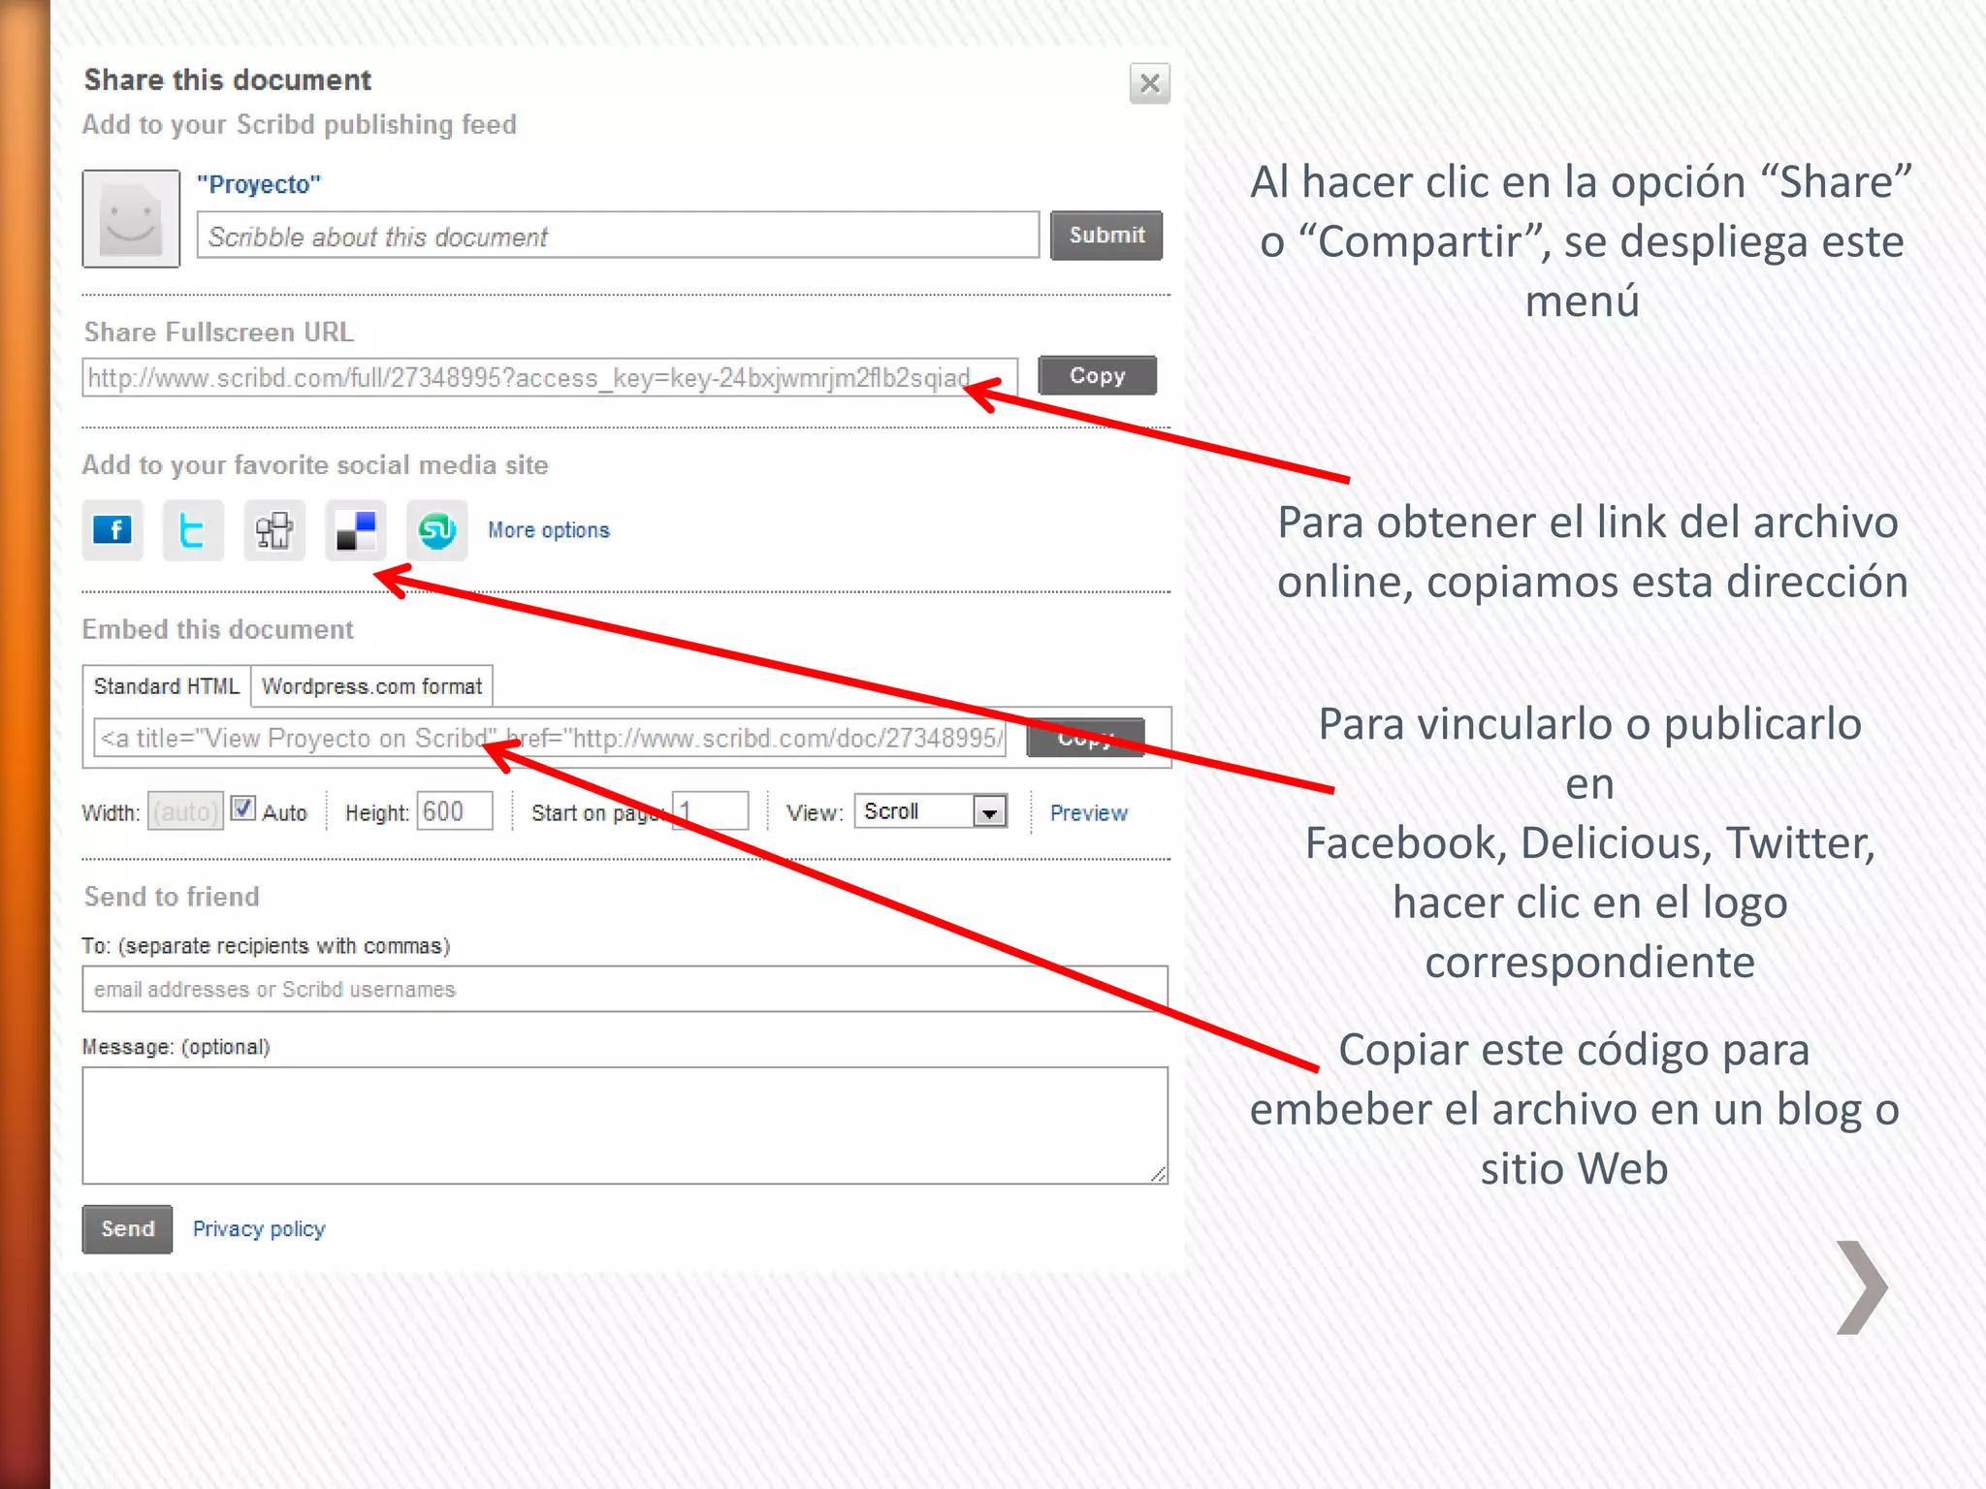Viewport: 1986px width, 1489px height.
Task: Preview the embedded document
Action: tap(1089, 812)
